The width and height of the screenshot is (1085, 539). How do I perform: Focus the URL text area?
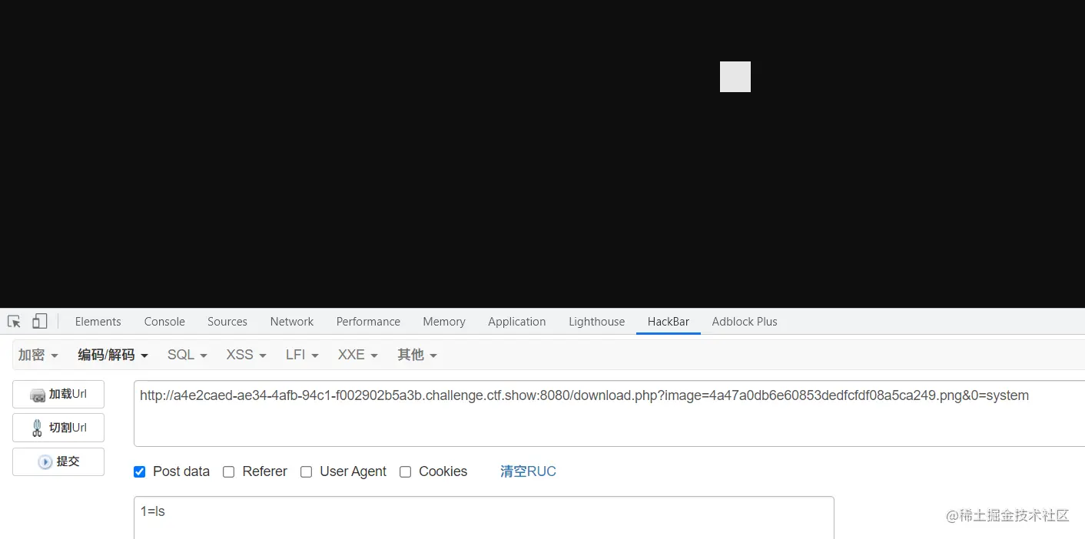(609, 413)
